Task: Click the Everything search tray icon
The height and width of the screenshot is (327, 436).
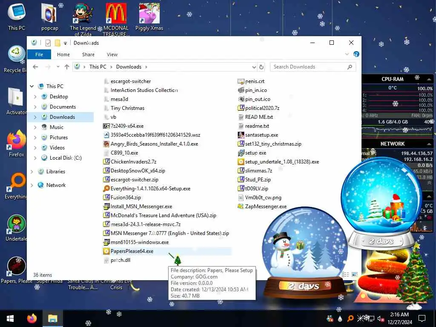Action: click(350, 318)
